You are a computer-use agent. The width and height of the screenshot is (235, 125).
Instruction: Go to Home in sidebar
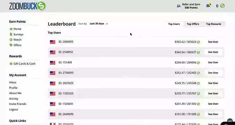[17, 29]
